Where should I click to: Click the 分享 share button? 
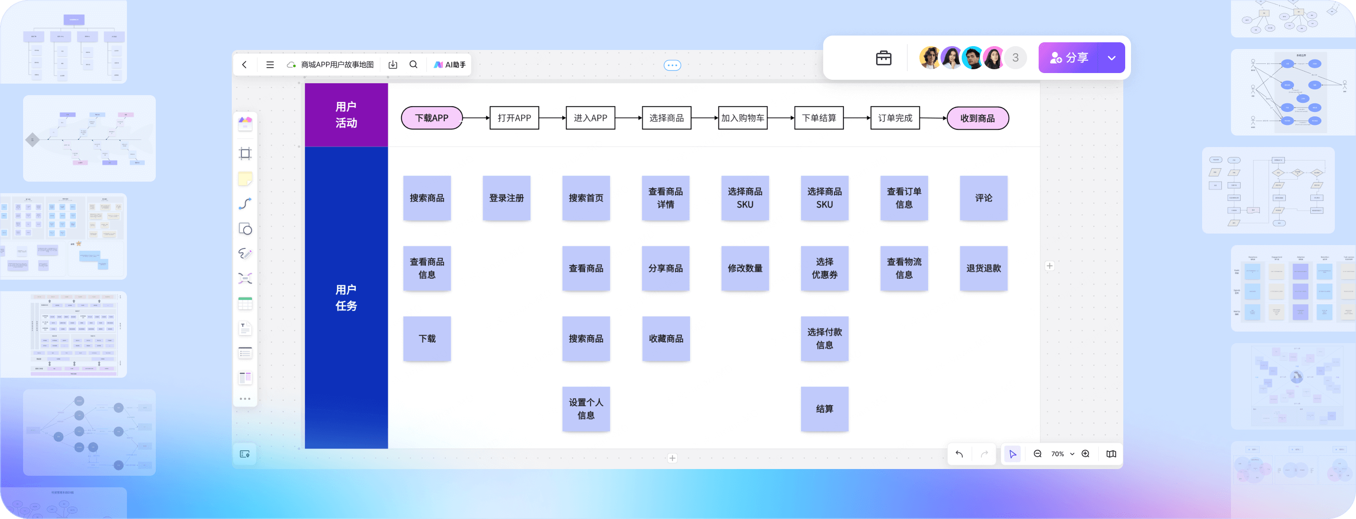click(x=1068, y=58)
